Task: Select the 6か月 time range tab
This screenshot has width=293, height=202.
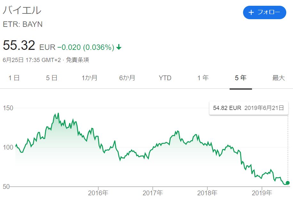Action: [127, 78]
